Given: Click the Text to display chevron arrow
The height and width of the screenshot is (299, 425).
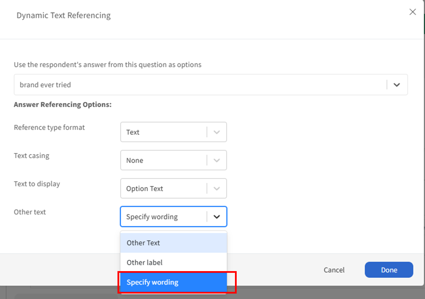Looking at the screenshot, I should click(217, 188).
